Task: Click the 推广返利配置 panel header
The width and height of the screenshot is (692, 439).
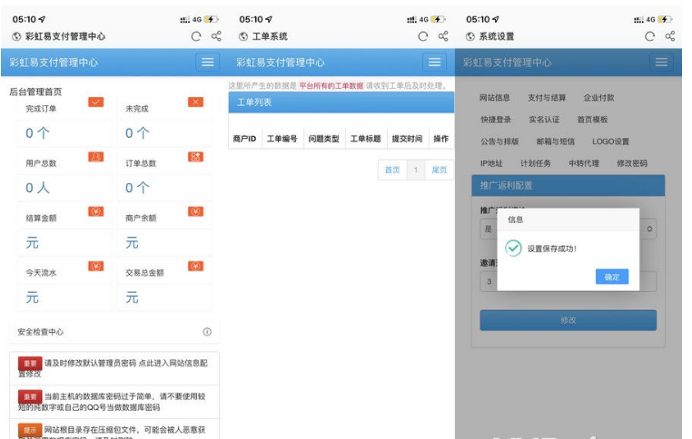Action: (x=568, y=186)
